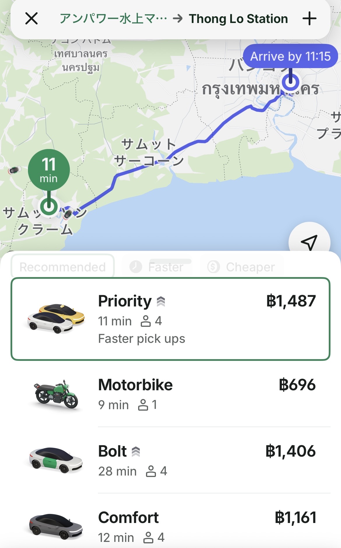The height and width of the screenshot is (548, 341).
Task: Select the Recommended tab
Action: (63, 267)
